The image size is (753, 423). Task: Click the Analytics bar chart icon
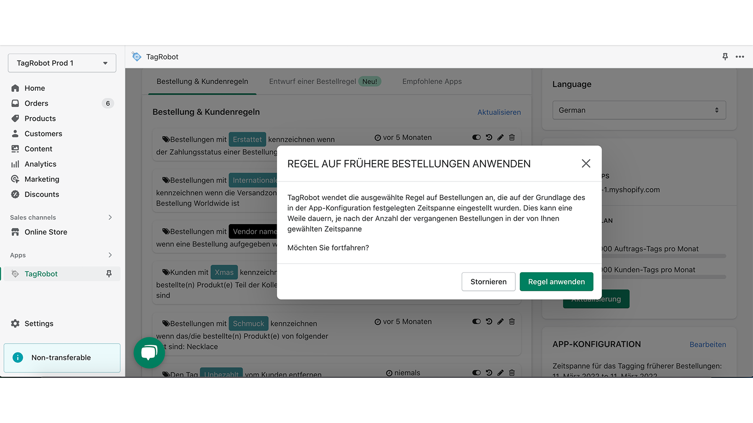pyautogui.click(x=15, y=164)
